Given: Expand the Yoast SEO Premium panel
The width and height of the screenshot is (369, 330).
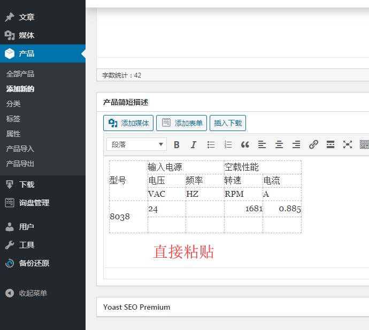Looking at the screenshot, I should pyautogui.click(x=233, y=307).
